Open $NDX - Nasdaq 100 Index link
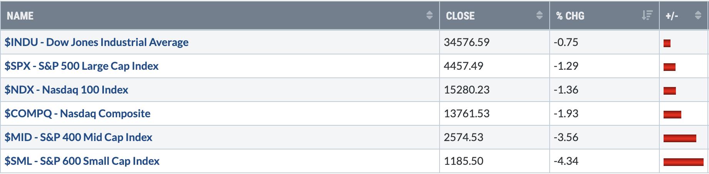Image resolution: width=709 pixels, height=174 pixels. tap(66, 90)
